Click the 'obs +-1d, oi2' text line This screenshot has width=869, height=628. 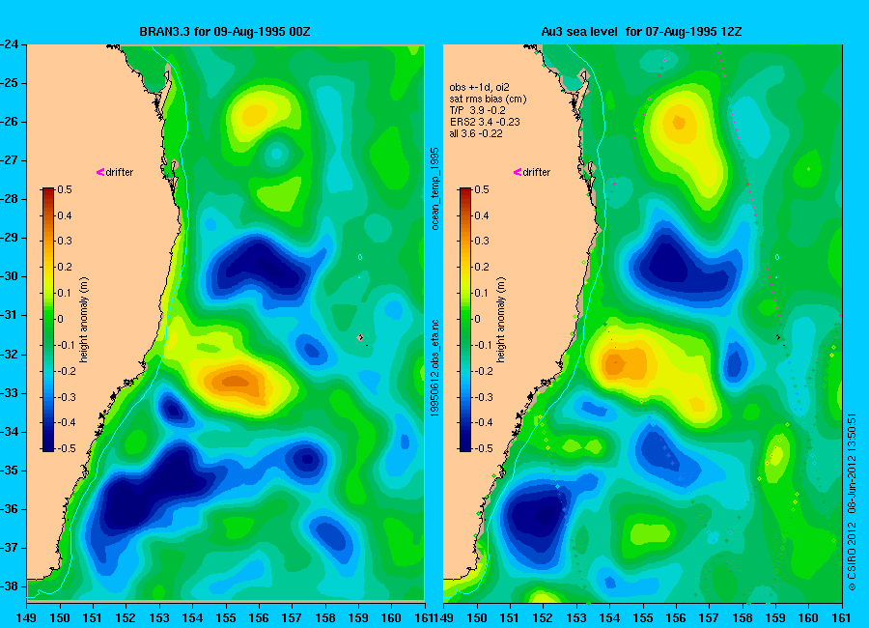(479, 87)
